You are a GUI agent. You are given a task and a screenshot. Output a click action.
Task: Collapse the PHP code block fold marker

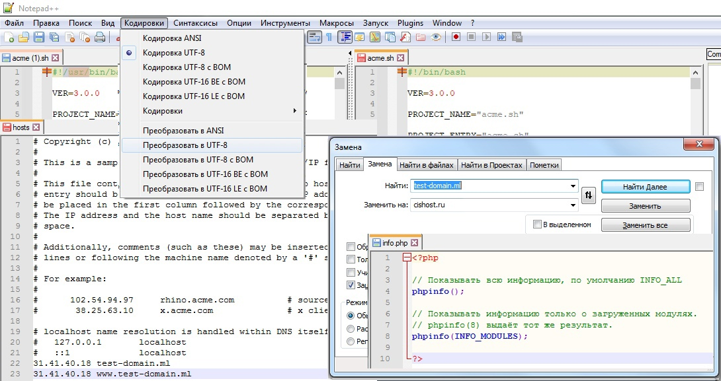tap(407, 258)
